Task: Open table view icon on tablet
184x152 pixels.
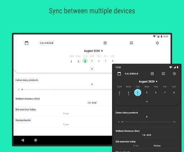Action: click(131, 43)
